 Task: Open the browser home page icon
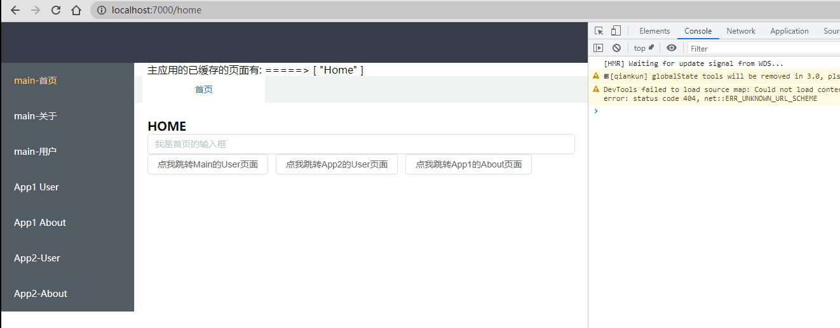76,10
